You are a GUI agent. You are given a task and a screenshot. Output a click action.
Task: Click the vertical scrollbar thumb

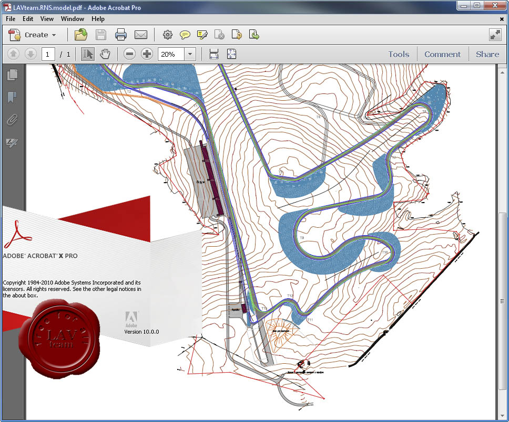pos(502,301)
